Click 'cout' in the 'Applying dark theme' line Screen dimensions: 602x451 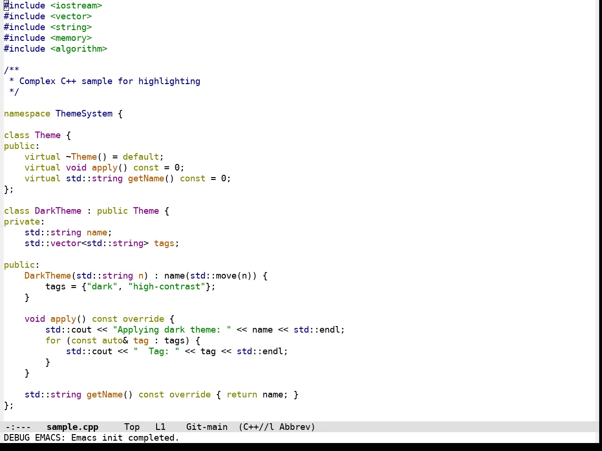point(81,330)
